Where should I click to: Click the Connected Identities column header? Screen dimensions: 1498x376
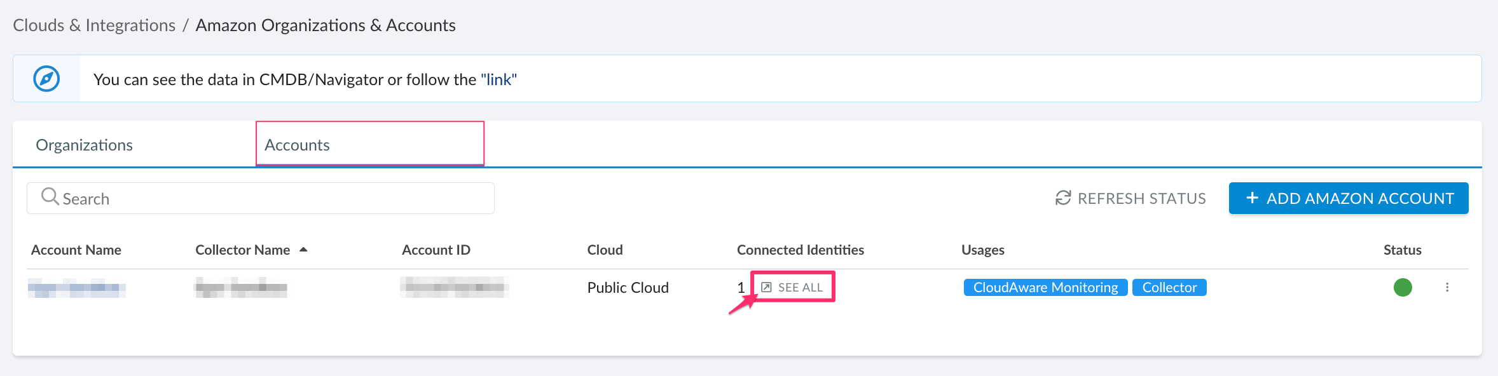click(x=800, y=250)
